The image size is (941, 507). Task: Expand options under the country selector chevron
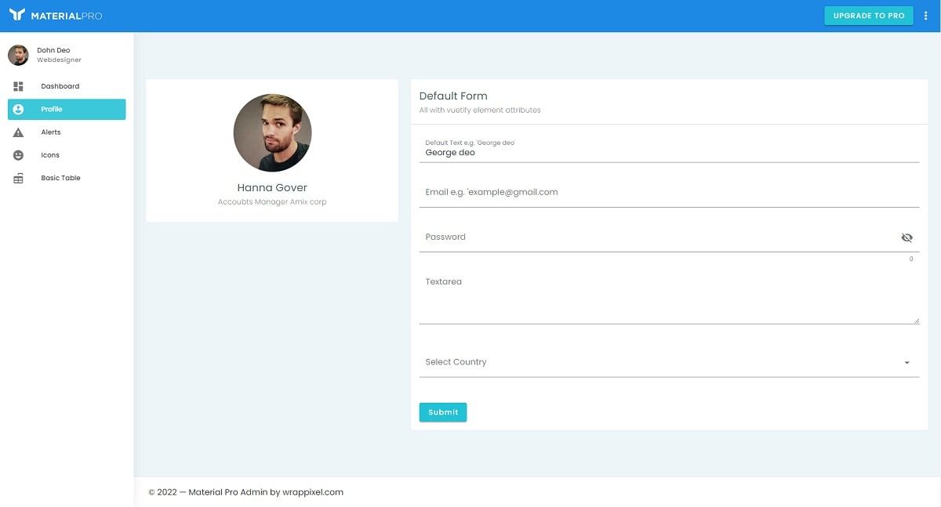[906, 363]
